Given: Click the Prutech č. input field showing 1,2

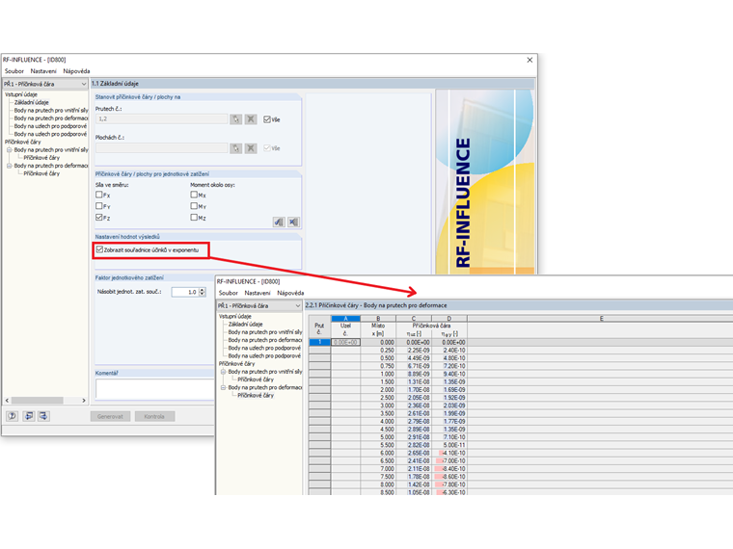Looking at the screenshot, I should point(162,119).
